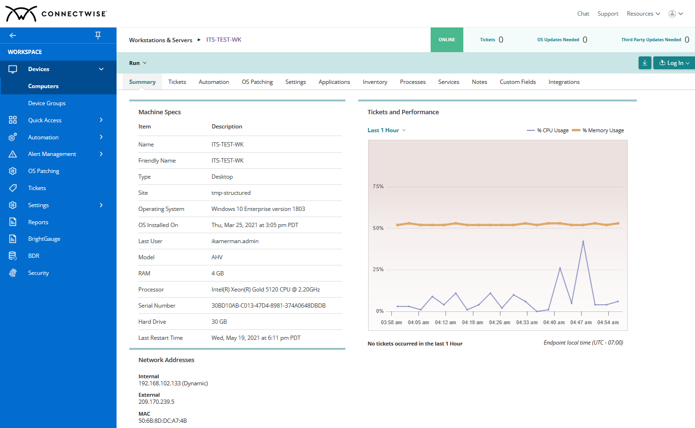Open the Run dropdown
The width and height of the screenshot is (695, 428).
coord(137,63)
